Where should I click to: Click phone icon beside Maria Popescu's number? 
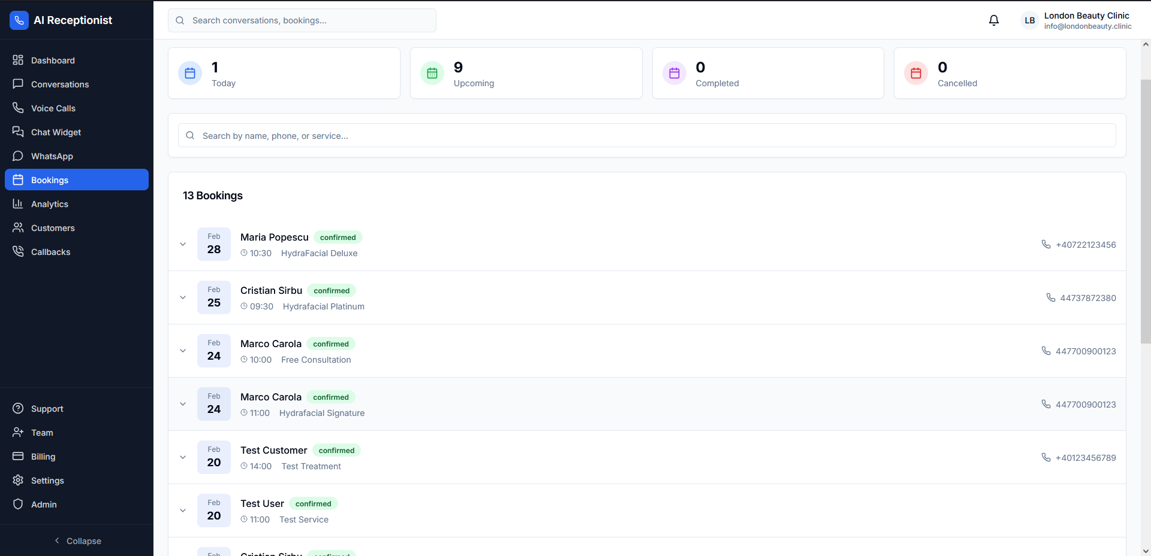[x=1045, y=244]
